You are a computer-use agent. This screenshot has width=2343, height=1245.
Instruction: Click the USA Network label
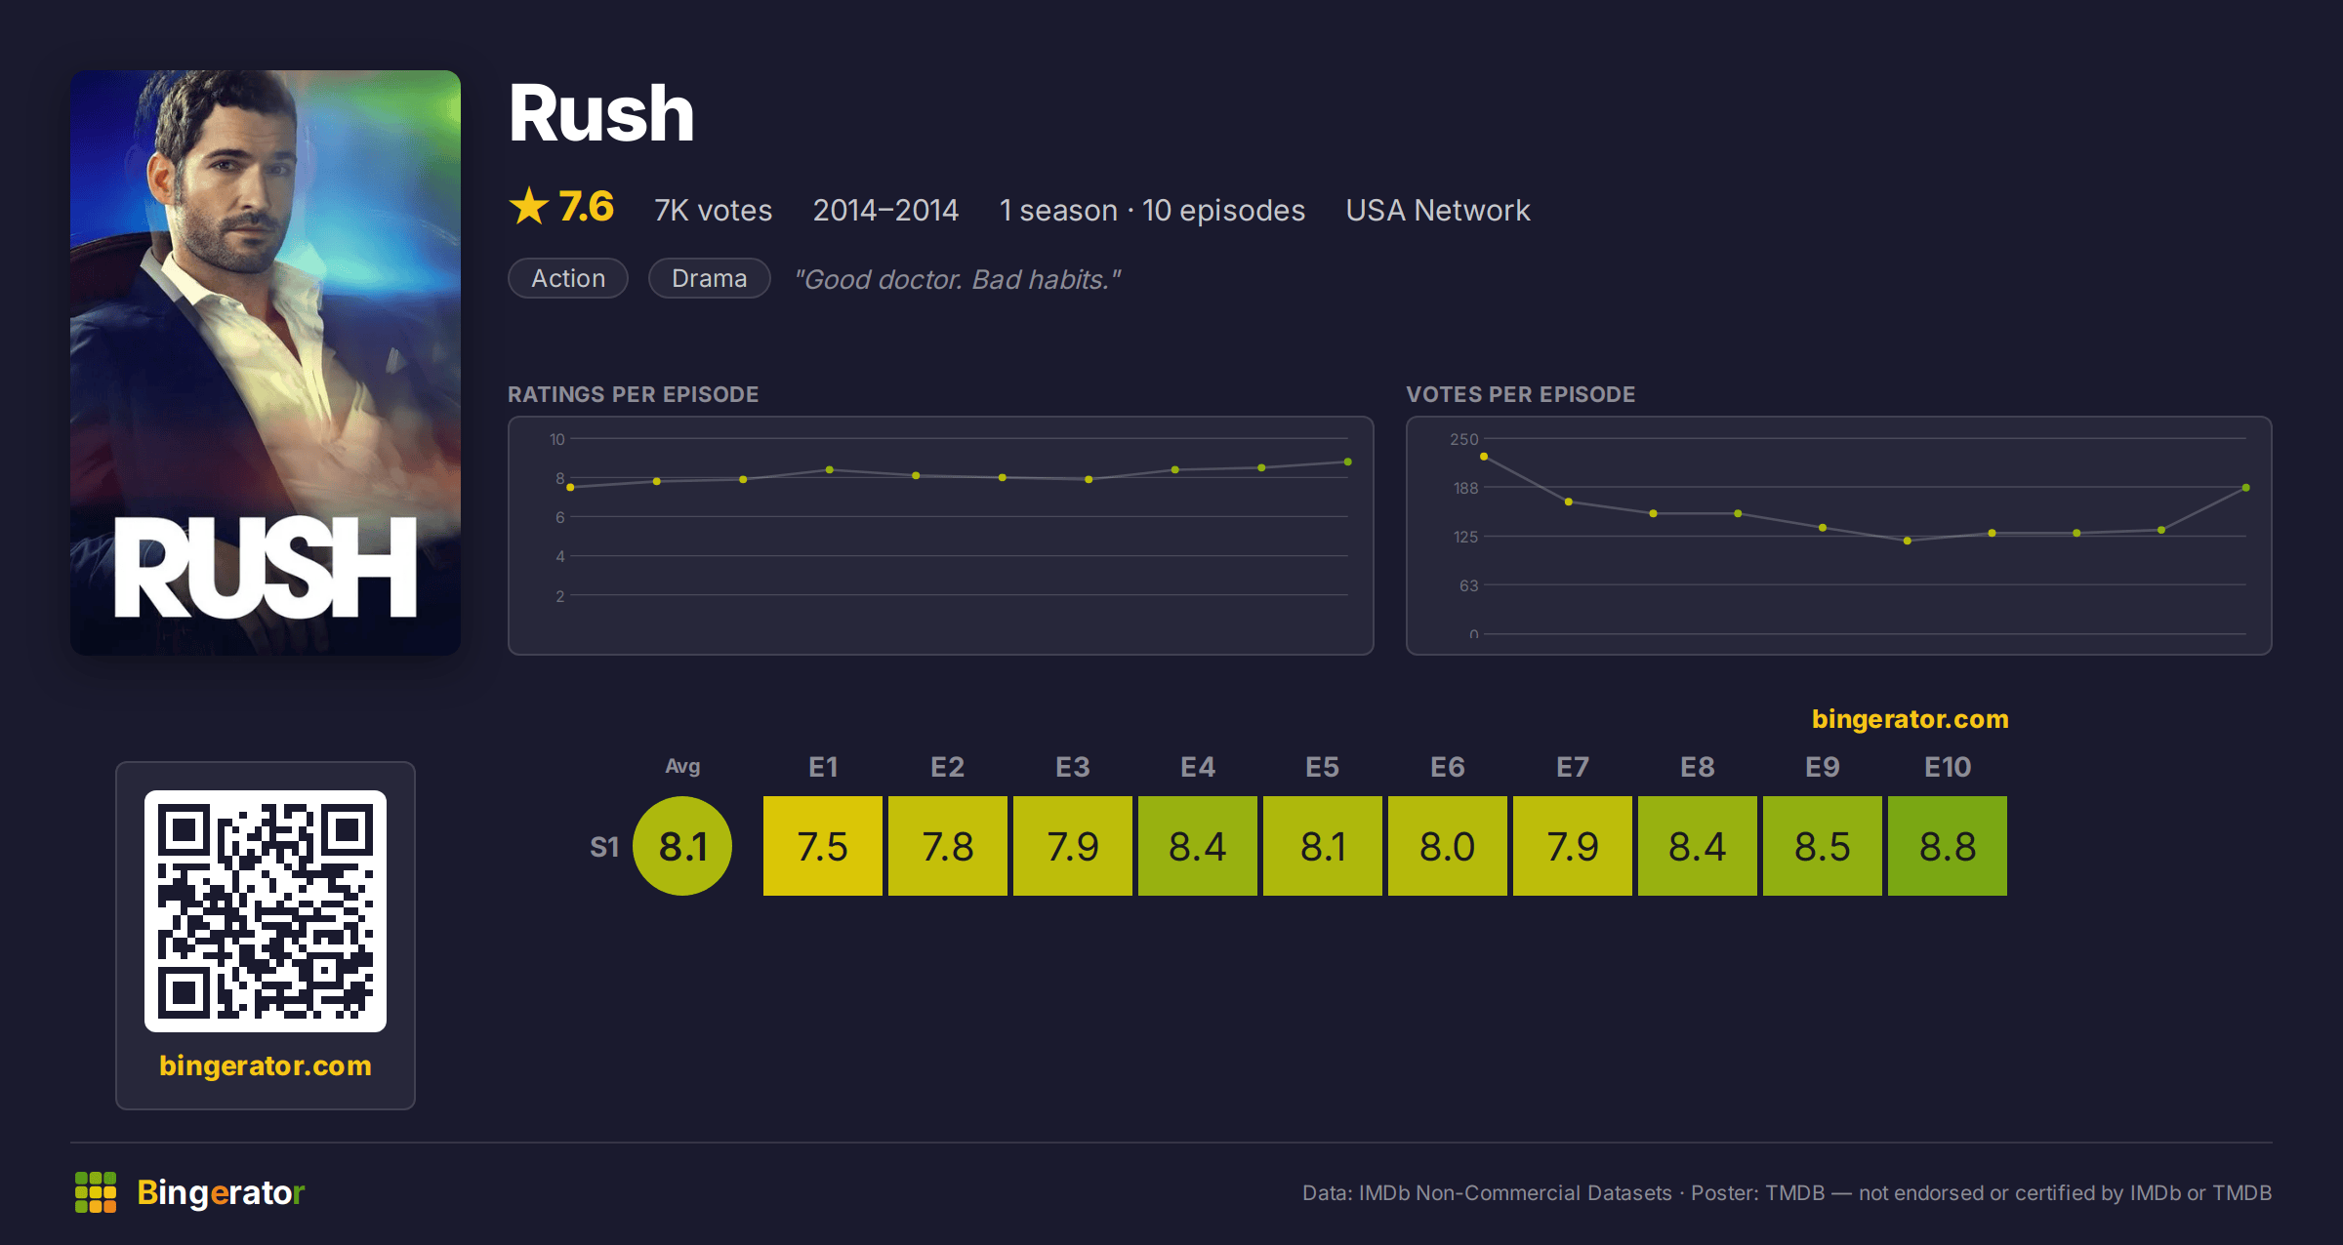(1438, 210)
